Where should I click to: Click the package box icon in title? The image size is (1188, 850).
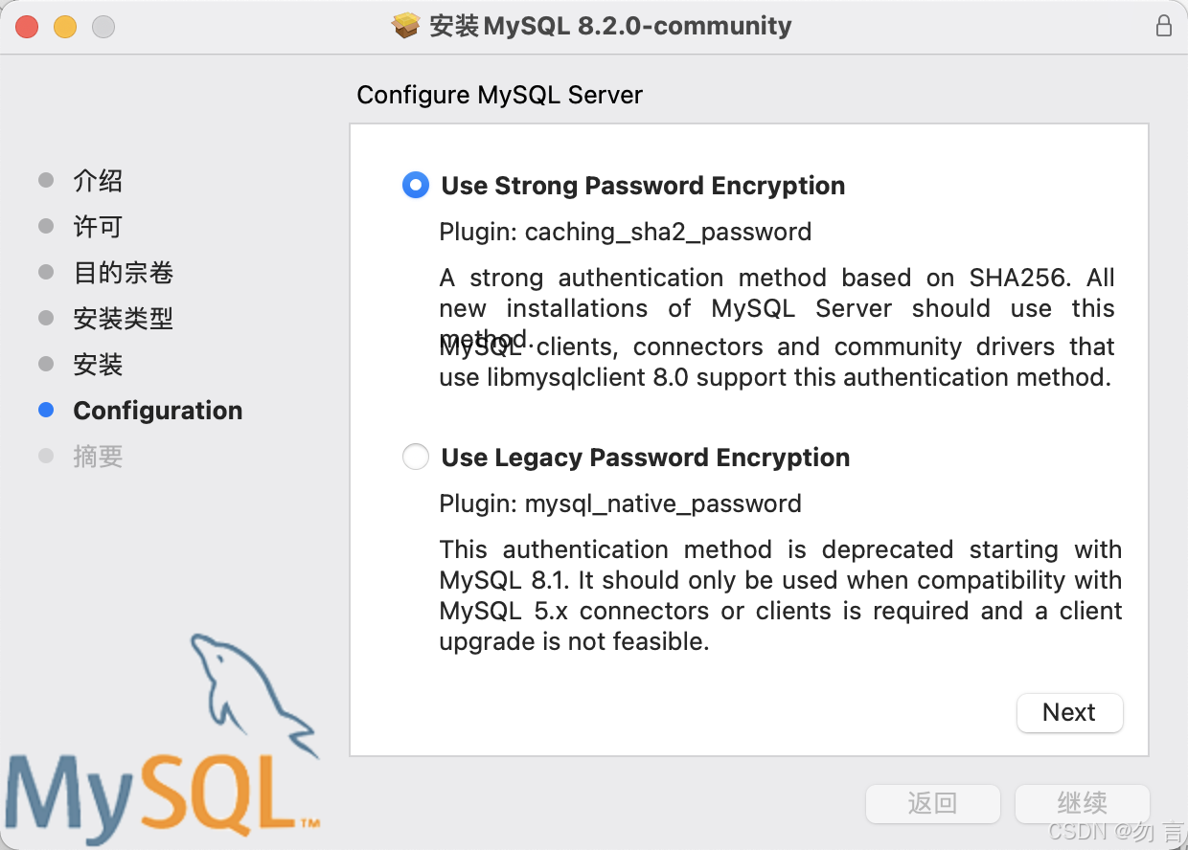click(x=406, y=26)
